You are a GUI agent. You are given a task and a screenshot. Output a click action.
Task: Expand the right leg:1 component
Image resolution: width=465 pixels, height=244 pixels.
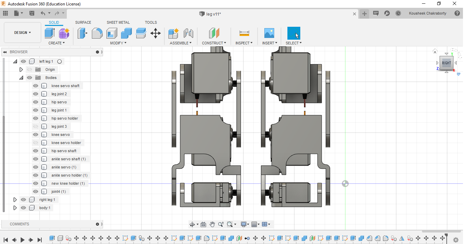[15, 200]
